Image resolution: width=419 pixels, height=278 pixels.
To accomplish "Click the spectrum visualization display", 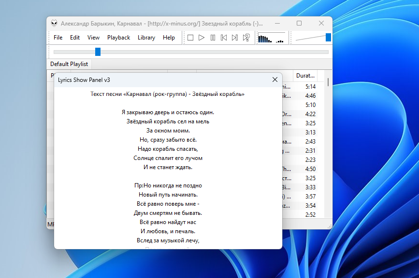I will (271, 38).
